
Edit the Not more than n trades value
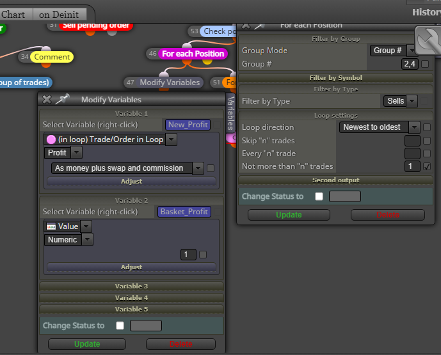click(x=412, y=166)
